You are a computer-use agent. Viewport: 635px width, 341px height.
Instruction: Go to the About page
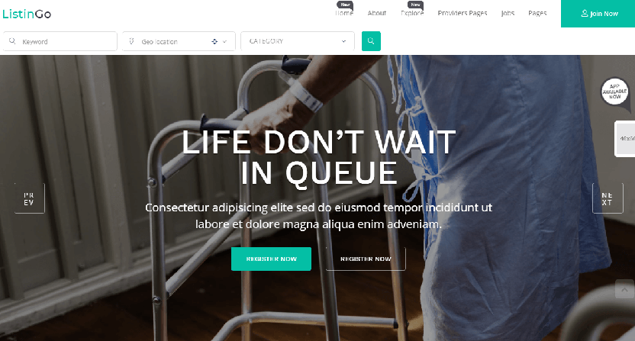376,13
